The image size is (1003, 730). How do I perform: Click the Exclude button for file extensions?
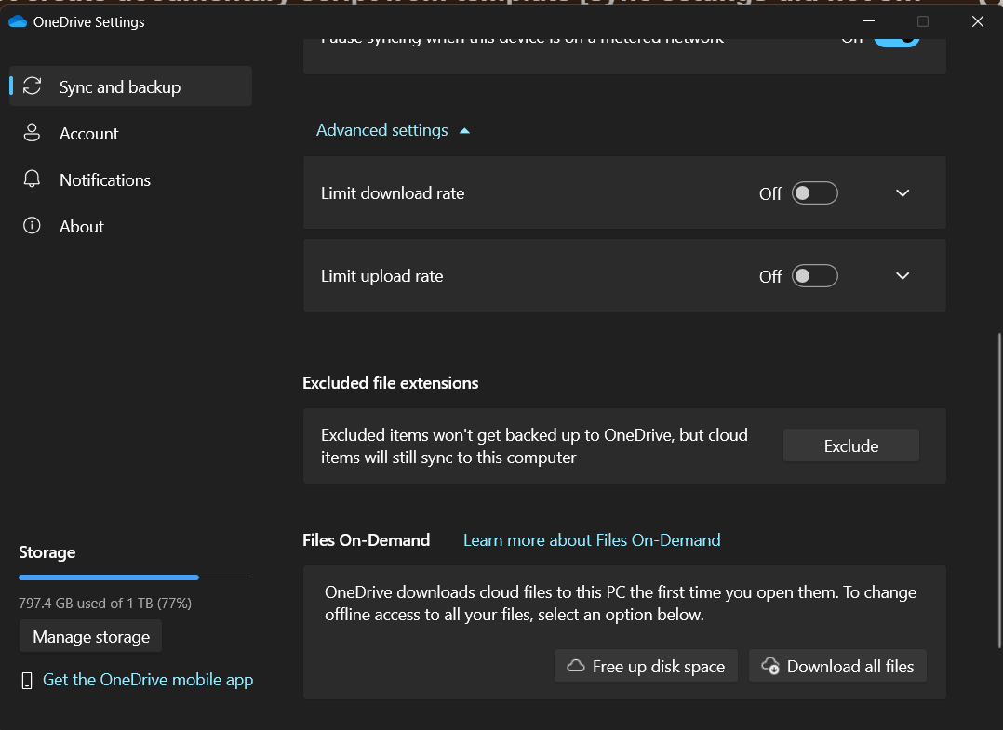[850, 445]
